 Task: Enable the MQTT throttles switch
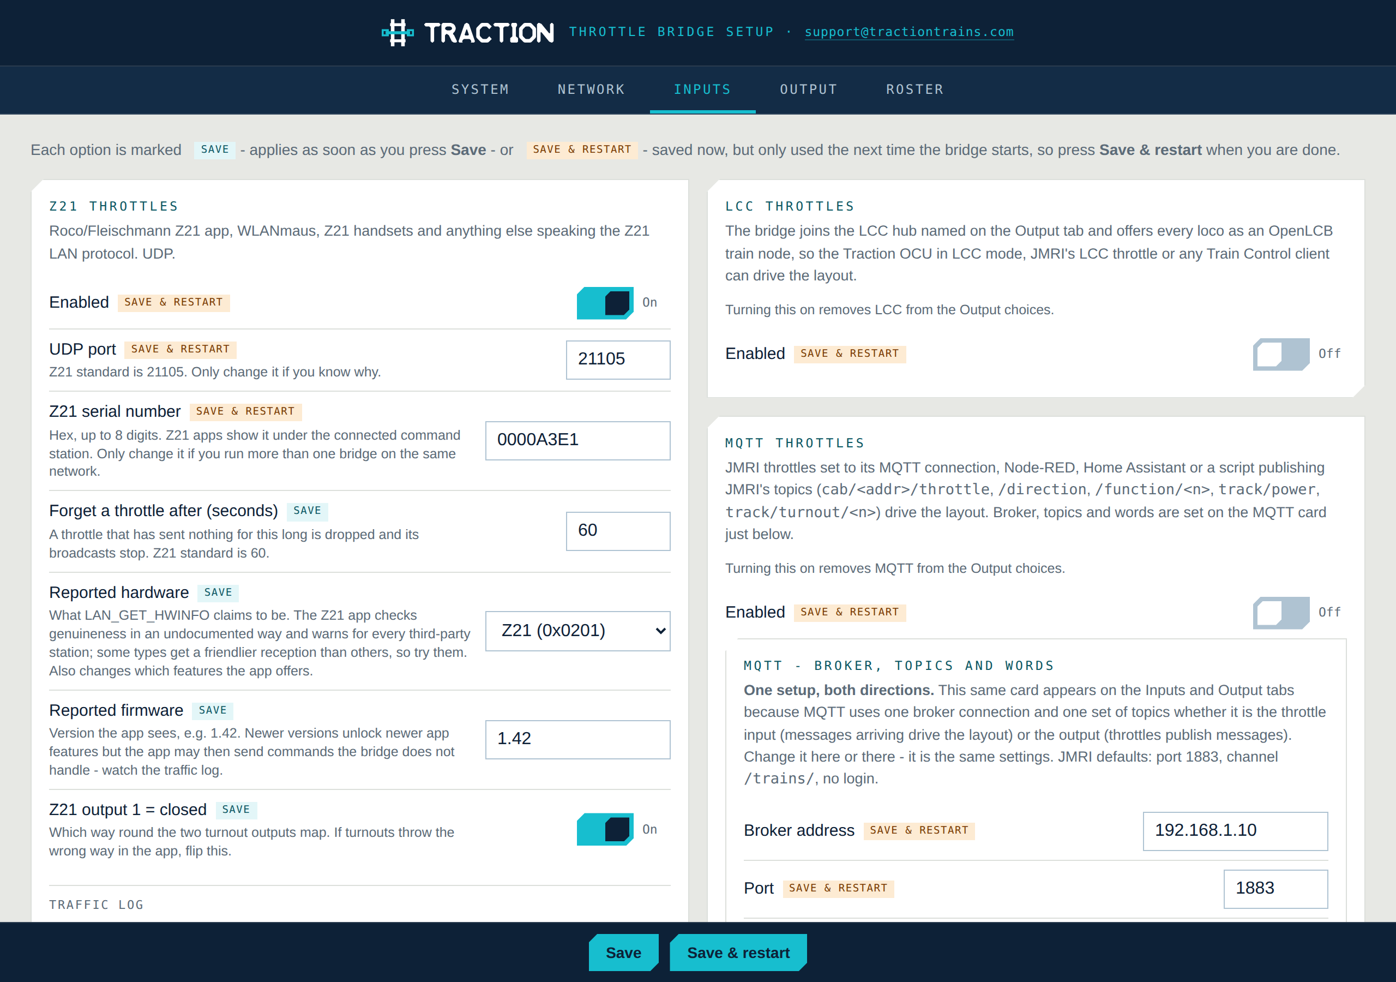[1280, 613]
